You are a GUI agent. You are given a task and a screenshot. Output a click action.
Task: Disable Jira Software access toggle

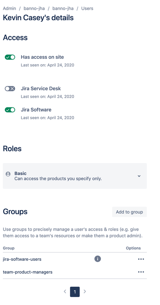click(10, 110)
